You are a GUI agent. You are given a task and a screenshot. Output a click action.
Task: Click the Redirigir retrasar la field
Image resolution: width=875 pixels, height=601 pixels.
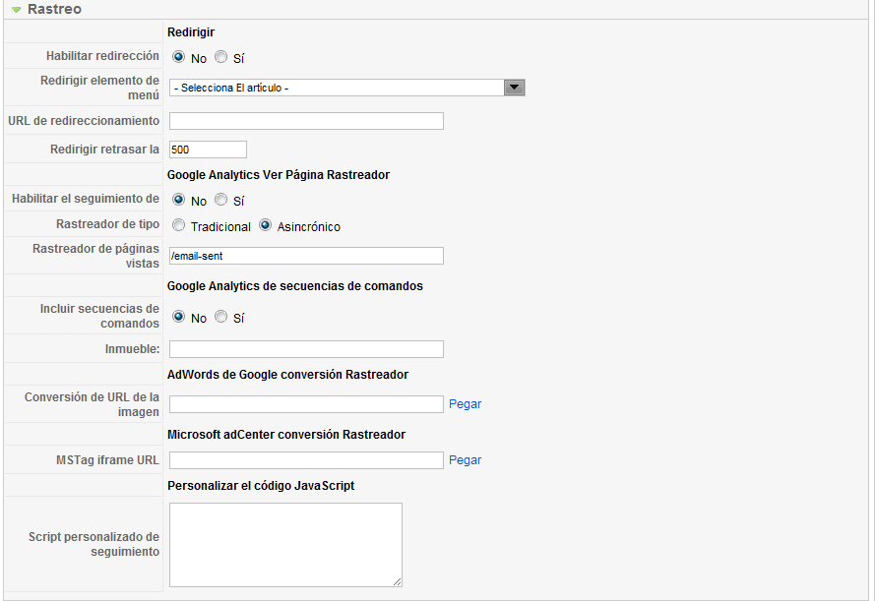(x=208, y=150)
